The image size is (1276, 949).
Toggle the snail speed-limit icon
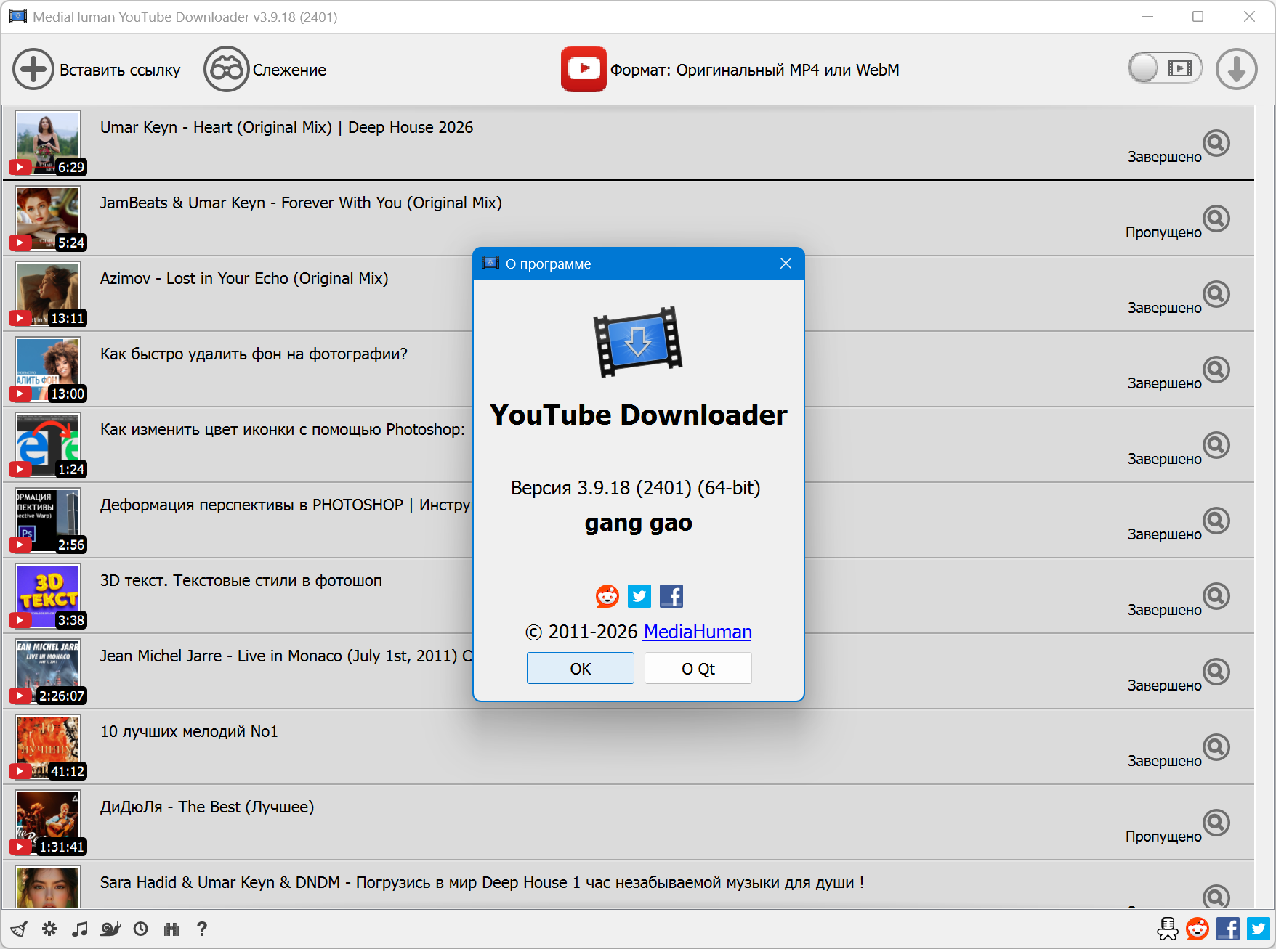click(x=110, y=929)
